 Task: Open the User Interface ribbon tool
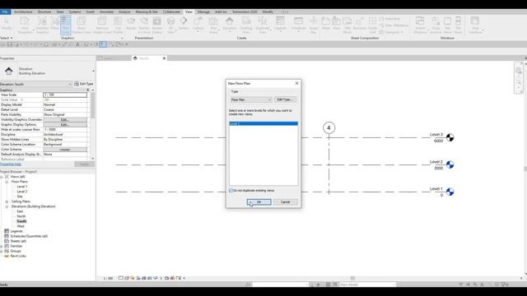[x=475, y=25]
